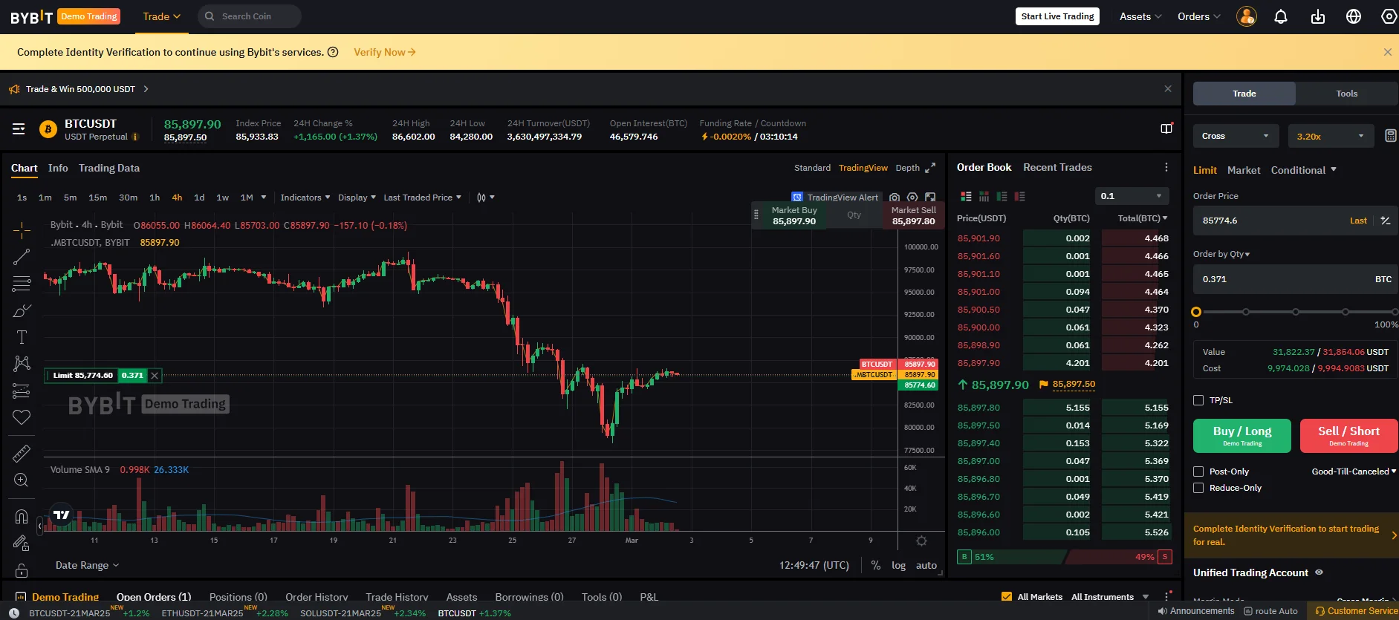Open the Tools tab in order panel

click(x=1346, y=94)
